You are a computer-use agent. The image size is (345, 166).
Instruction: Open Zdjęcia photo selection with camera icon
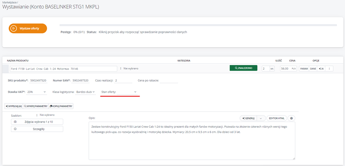pyautogui.click(x=37, y=122)
